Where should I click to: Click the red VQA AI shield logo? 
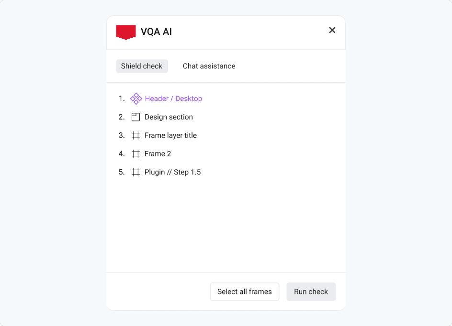click(126, 32)
